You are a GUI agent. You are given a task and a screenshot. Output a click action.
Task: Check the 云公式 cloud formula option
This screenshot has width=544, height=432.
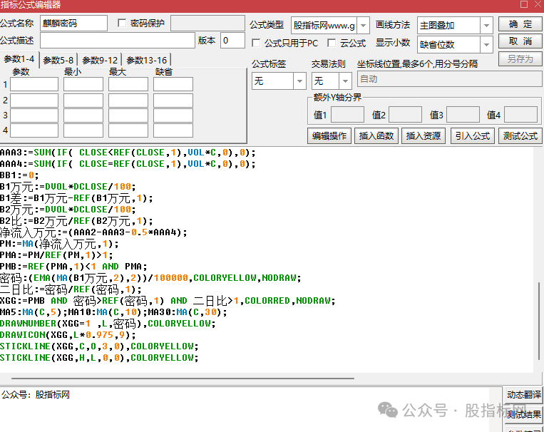coord(331,43)
